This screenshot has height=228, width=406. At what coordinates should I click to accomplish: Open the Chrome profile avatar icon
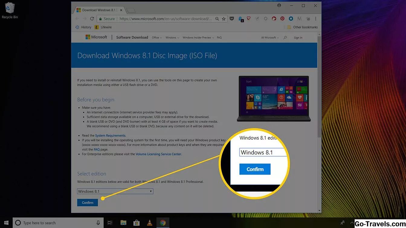point(279,5)
